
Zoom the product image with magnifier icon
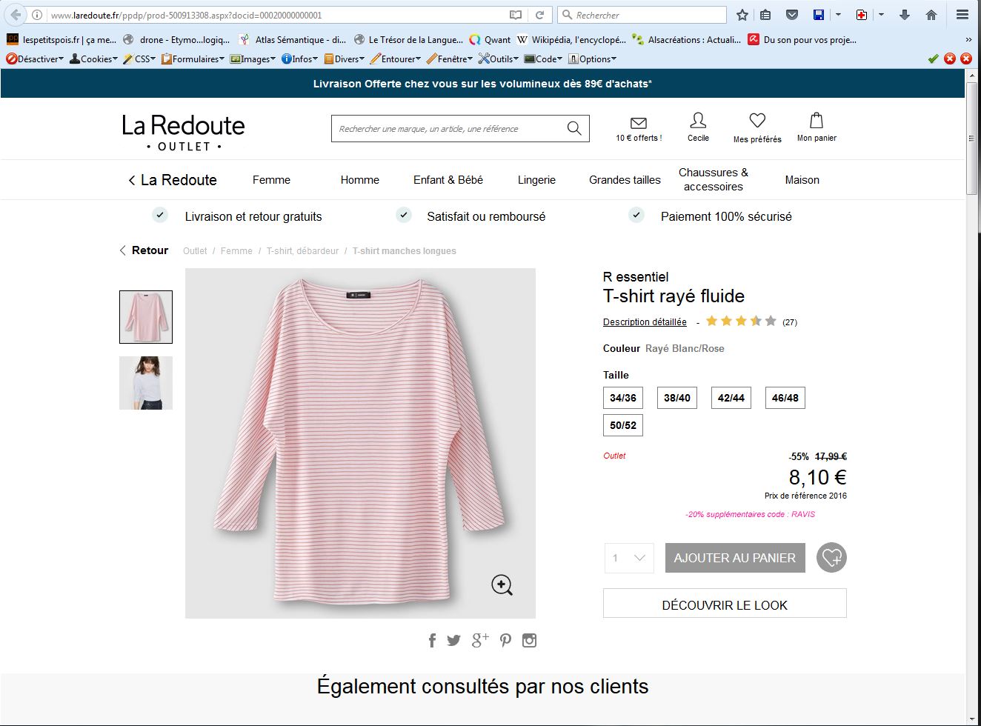click(502, 585)
